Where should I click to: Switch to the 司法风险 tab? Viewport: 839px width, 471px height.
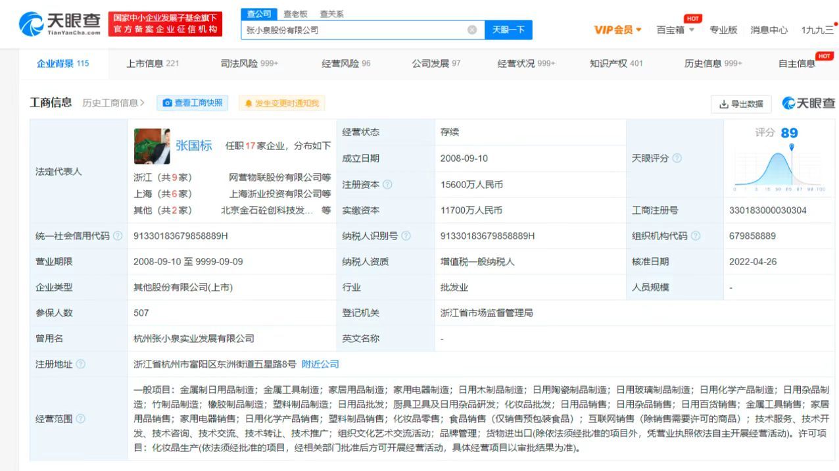point(249,63)
